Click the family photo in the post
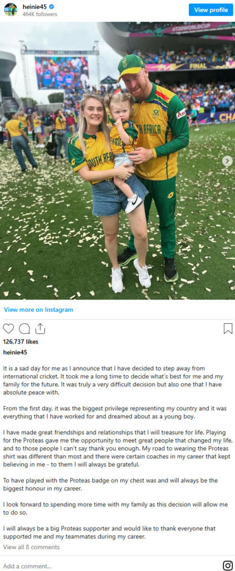This screenshot has height=571, width=235. (x=117, y=161)
